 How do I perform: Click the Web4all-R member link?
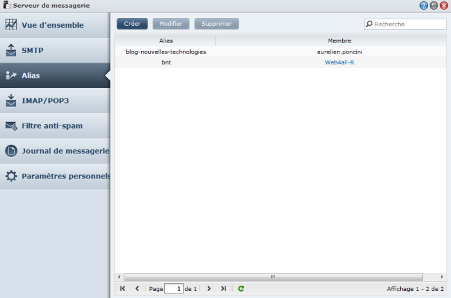point(340,62)
